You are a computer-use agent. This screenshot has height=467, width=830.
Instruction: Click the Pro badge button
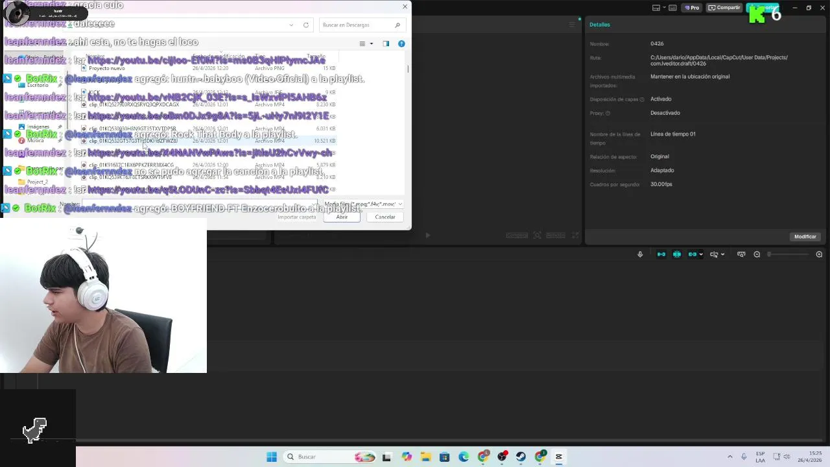point(692,8)
